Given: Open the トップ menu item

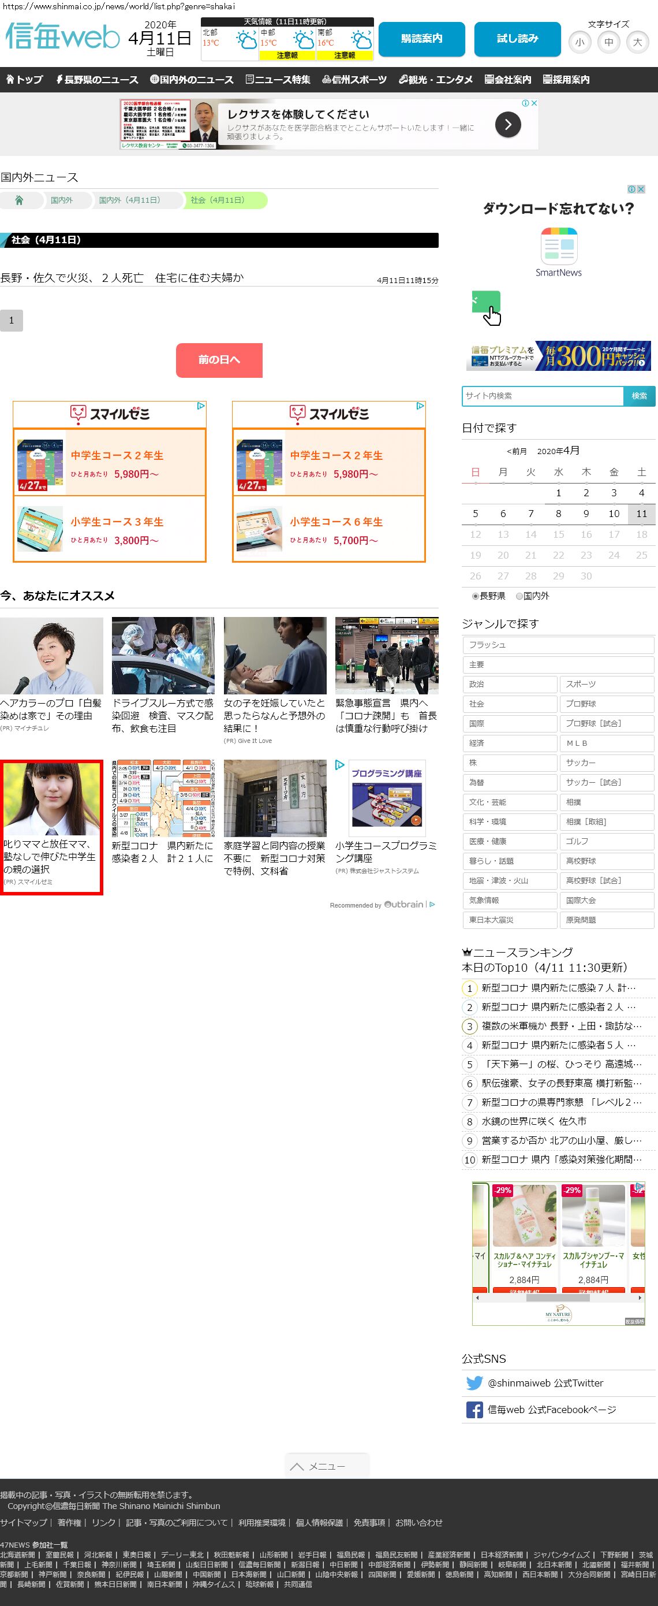Looking at the screenshot, I should point(24,80).
